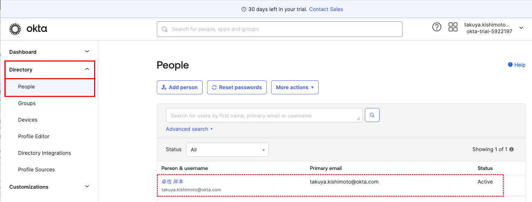
Task: Click the Reset passwords button
Action: [236, 87]
